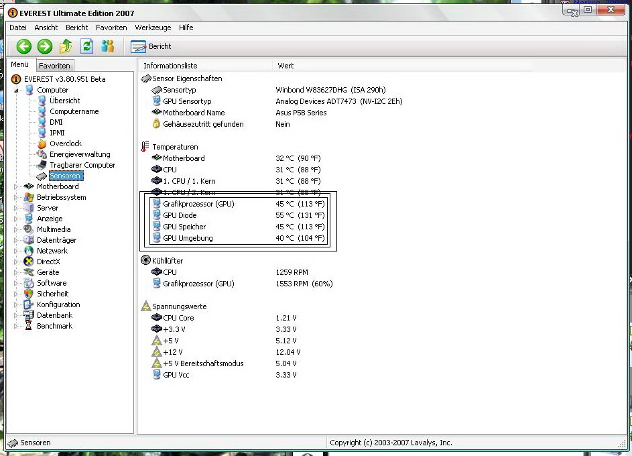Click the Software tree icon
Screen dimensions: 632x456
[29, 283]
